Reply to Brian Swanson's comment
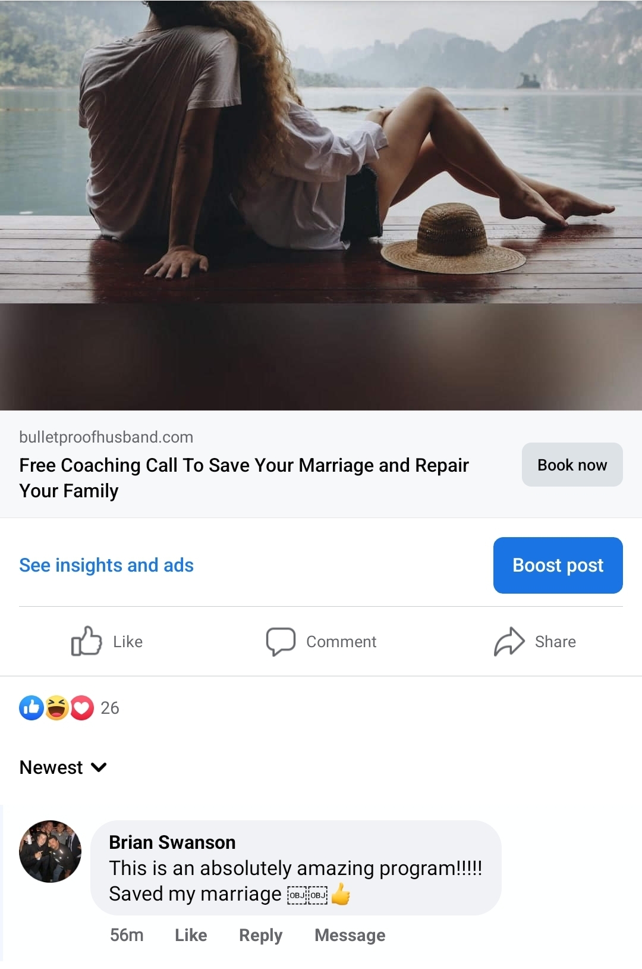 coord(260,935)
